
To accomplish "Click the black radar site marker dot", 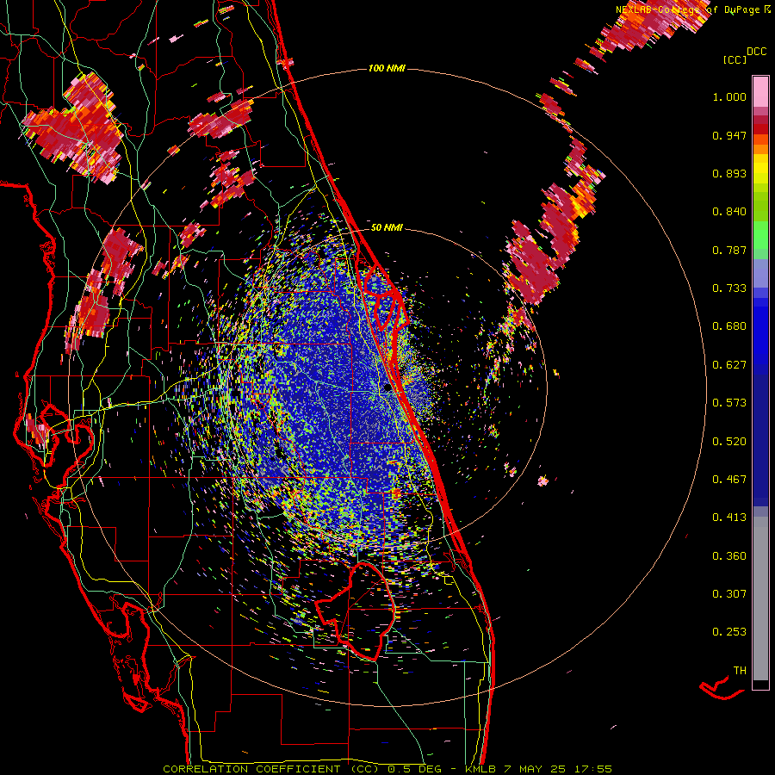I will [x=387, y=388].
